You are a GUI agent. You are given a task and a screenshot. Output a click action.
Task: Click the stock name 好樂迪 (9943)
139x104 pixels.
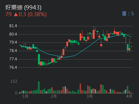tap(23, 8)
